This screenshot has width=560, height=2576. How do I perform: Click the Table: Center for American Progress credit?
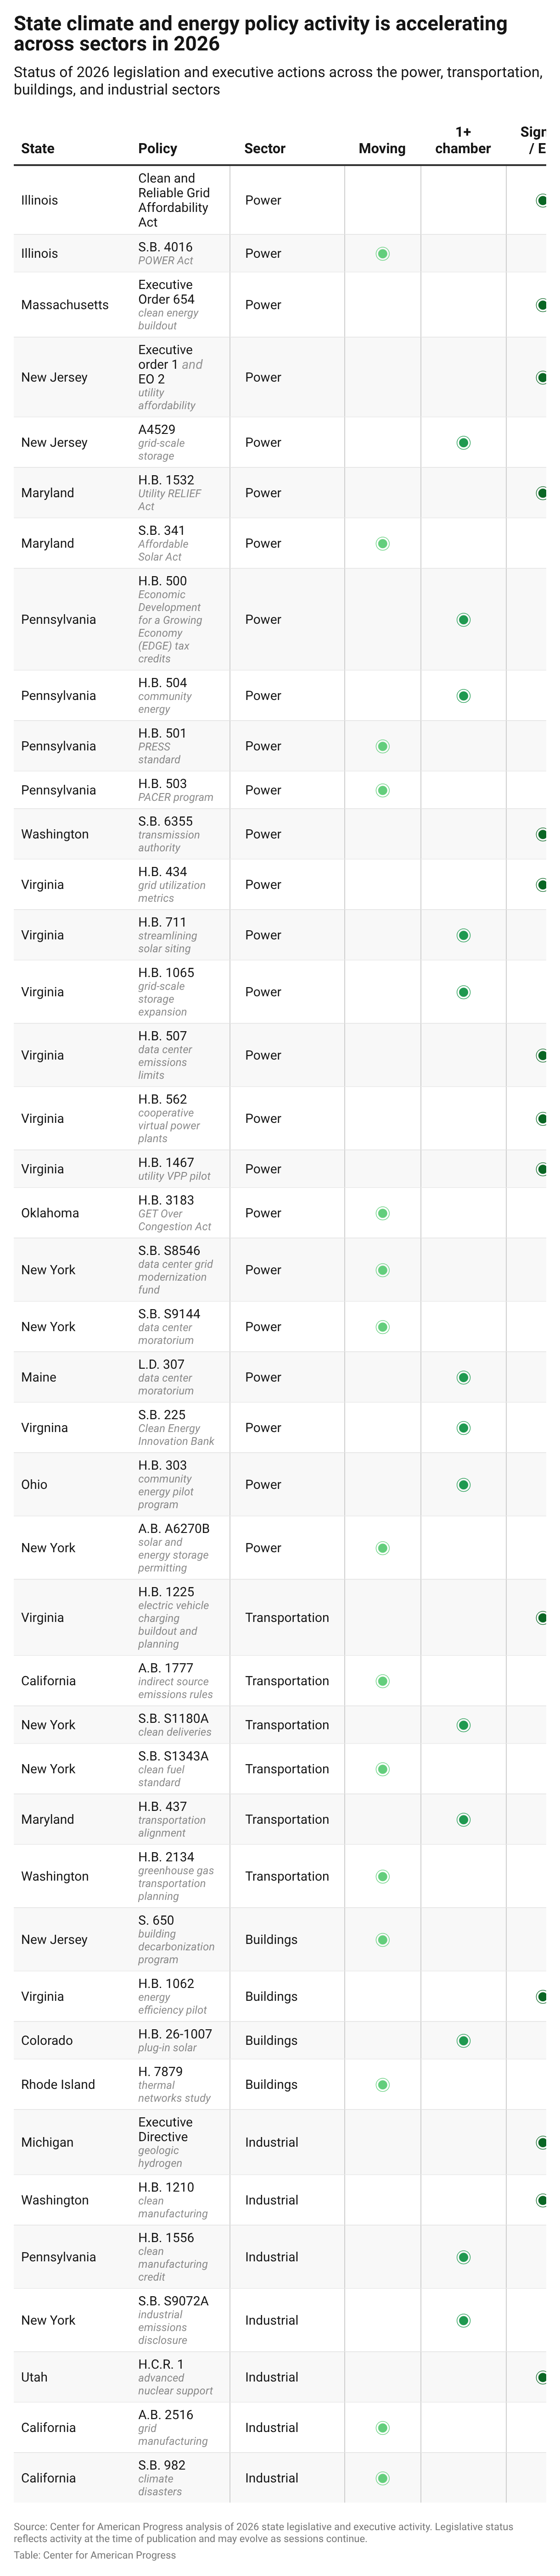tap(94, 2555)
